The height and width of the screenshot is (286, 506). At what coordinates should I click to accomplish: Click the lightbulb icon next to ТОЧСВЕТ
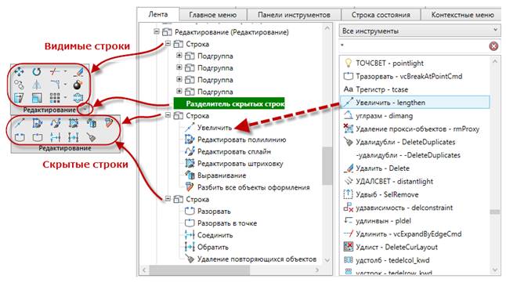[x=349, y=63]
